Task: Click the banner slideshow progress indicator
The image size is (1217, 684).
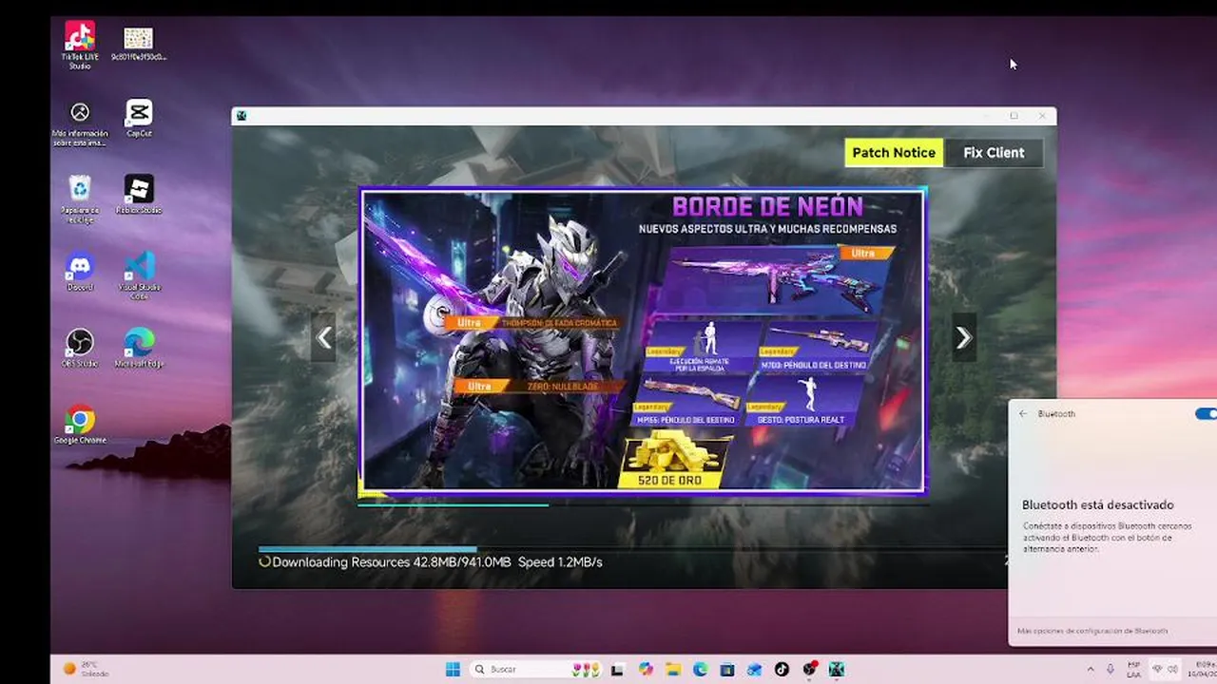Action: (x=643, y=504)
